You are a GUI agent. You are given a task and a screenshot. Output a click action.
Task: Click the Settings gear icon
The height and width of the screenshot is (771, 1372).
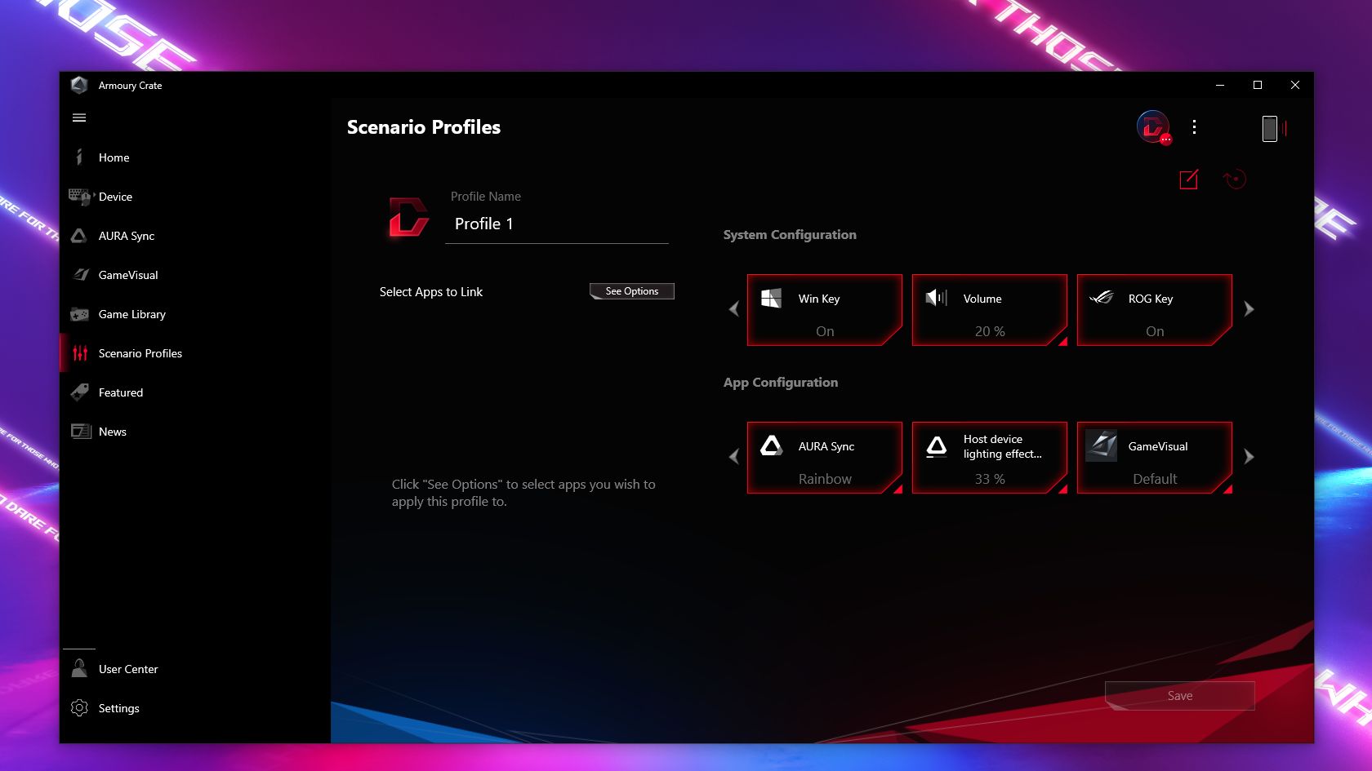click(x=79, y=708)
